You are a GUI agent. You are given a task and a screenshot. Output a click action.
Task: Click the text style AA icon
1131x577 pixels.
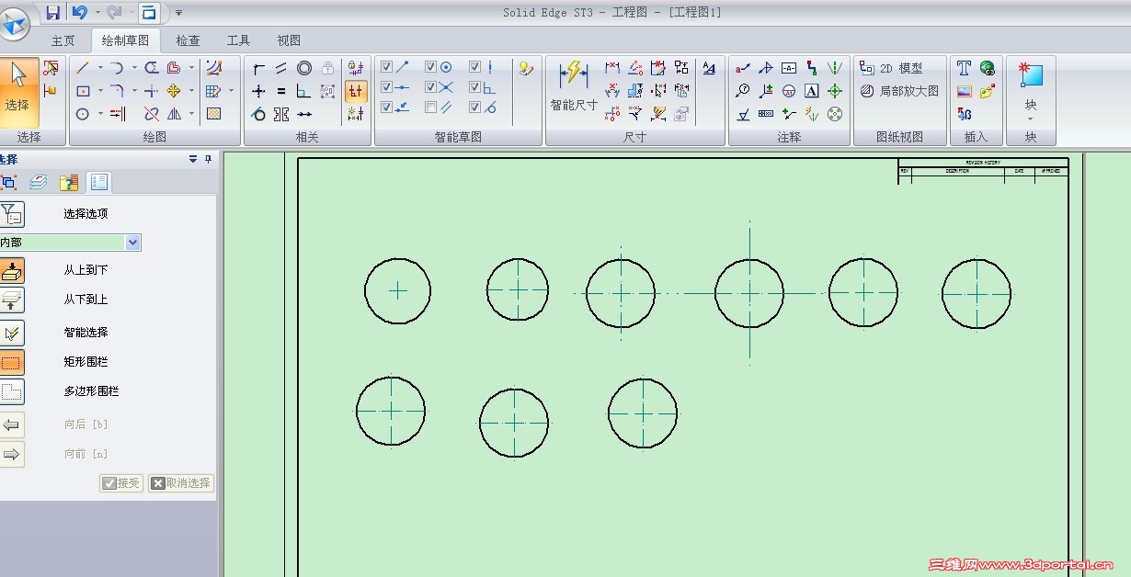pyautogui.click(x=709, y=67)
